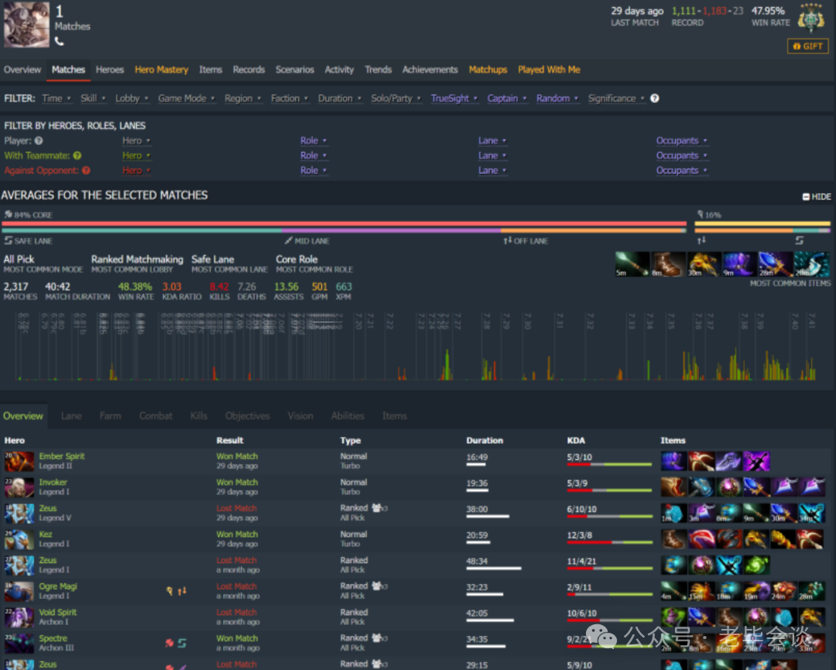
Task: Click the Kez hero portrait
Action: pyautogui.click(x=19, y=540)
